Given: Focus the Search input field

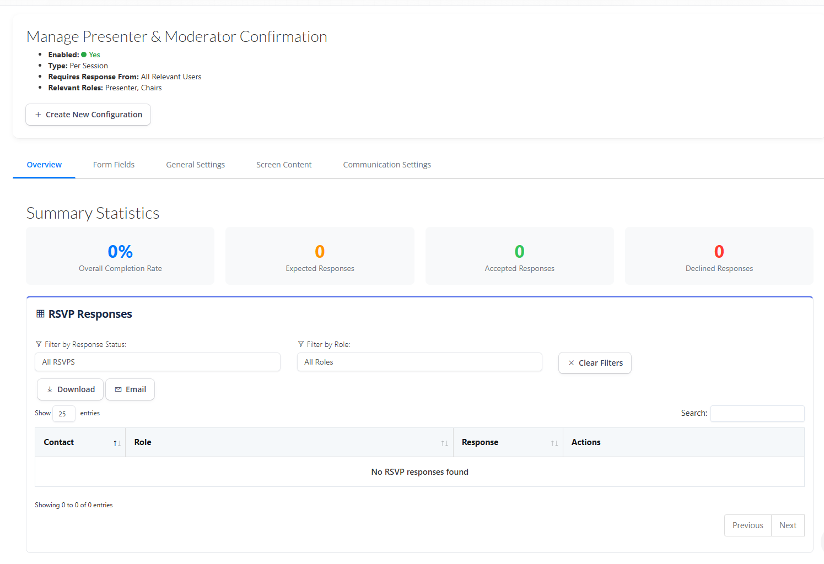Looking at the screenshot, I should click(x=757, y=414).
